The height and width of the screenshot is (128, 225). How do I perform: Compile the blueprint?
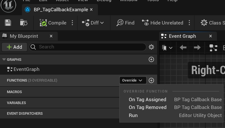tap(53, 23)
